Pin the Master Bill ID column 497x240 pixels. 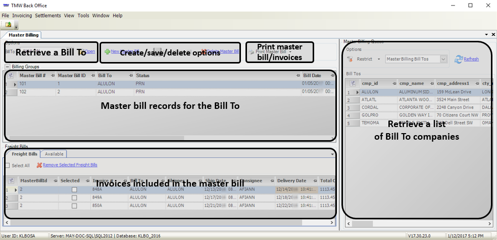pos(93,76)
